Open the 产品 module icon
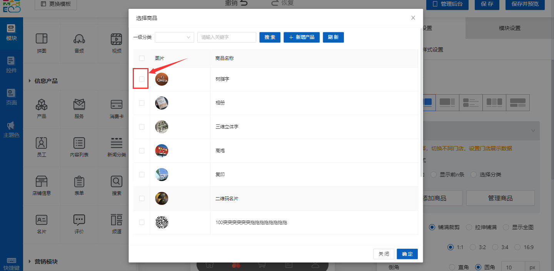Screen dimensions: 554x271 (42, 105)
